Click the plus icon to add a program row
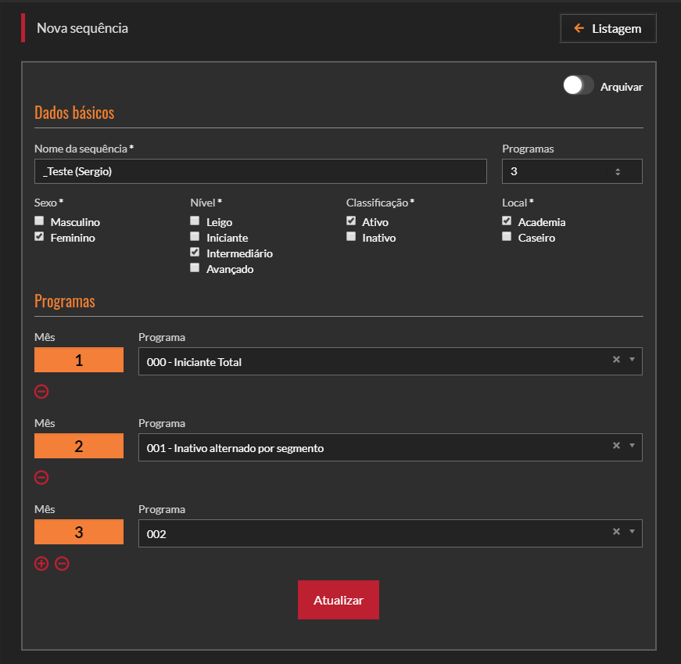Screen dimensions: 681x664 tap(41, 563)
